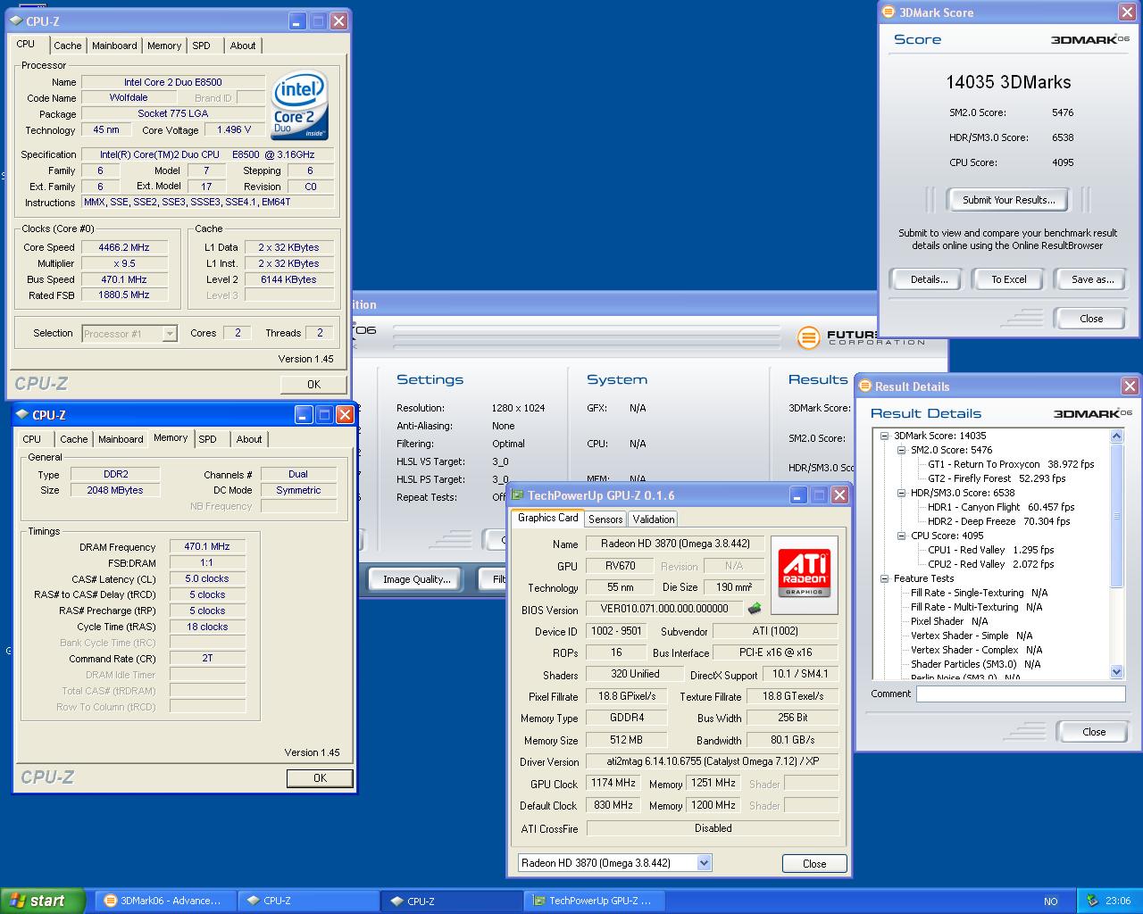Click Close button in GPU-Z
This screenshot has width=1143, height=914.
814,863
